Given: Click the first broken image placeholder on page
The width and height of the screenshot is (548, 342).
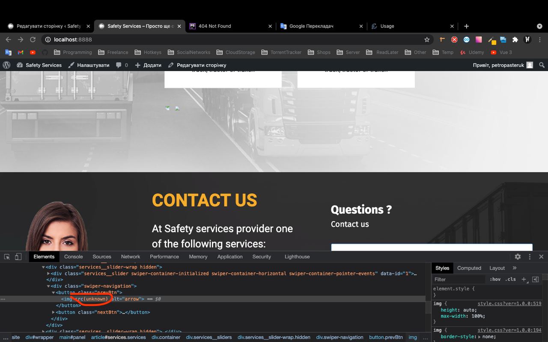Looking at the screenshot, I should [x=167, y=108].
